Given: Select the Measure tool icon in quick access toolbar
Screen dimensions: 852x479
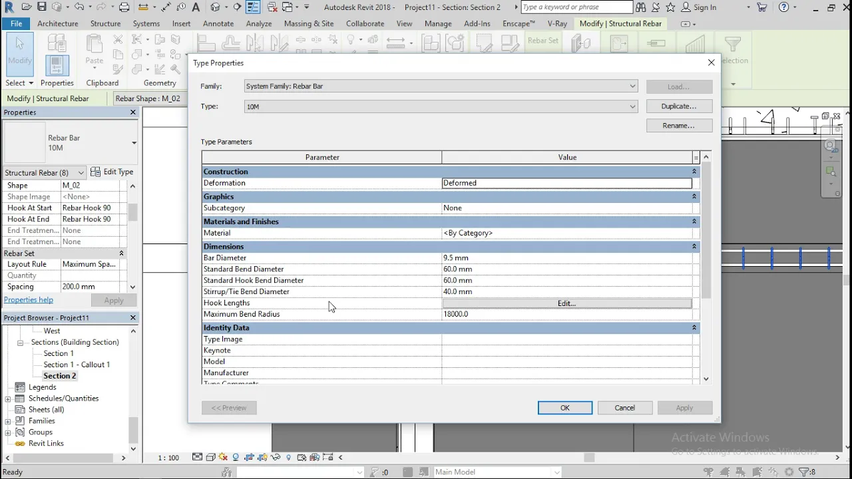Looking at the screenshot, I should tap(144, 7).
